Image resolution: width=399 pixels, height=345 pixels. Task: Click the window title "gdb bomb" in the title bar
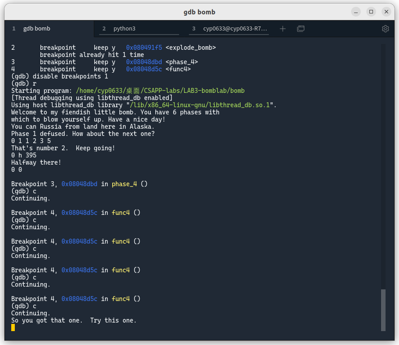pos(199,12)
